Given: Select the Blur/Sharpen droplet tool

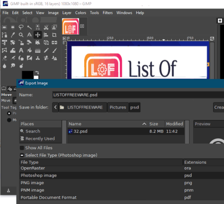Looking at the screenshot, I should (x=4, y=66).
